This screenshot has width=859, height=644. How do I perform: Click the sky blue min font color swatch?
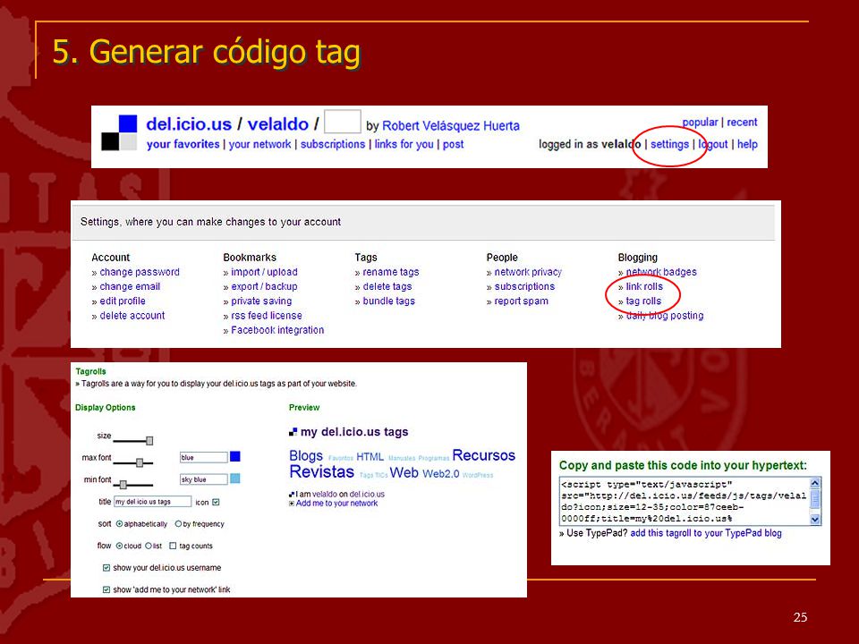click(235, 479)
